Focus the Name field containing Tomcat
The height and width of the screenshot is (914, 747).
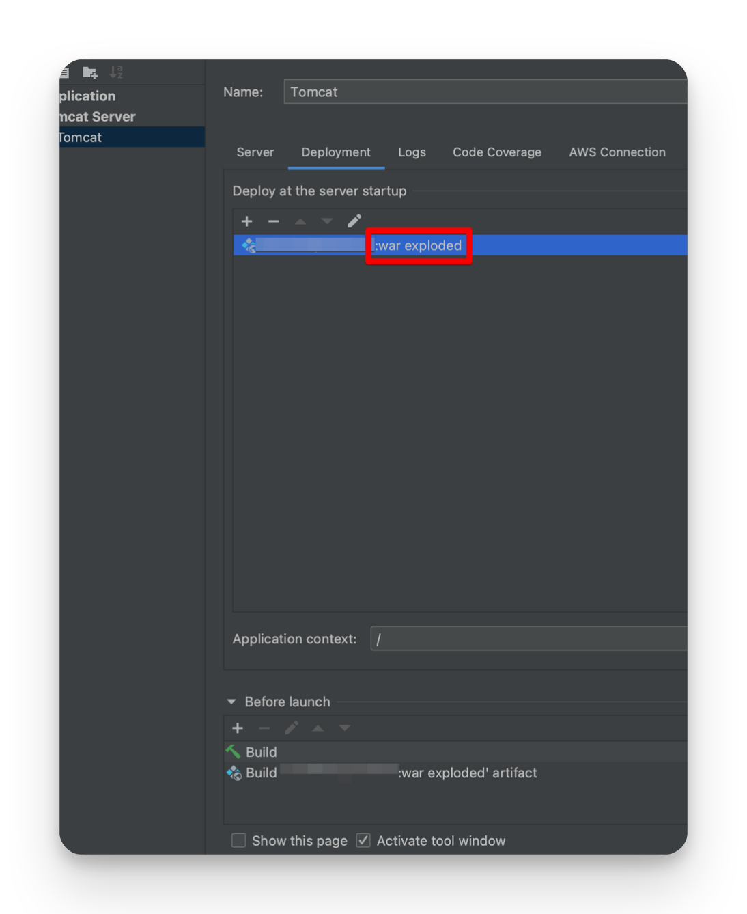coord(485,92)
